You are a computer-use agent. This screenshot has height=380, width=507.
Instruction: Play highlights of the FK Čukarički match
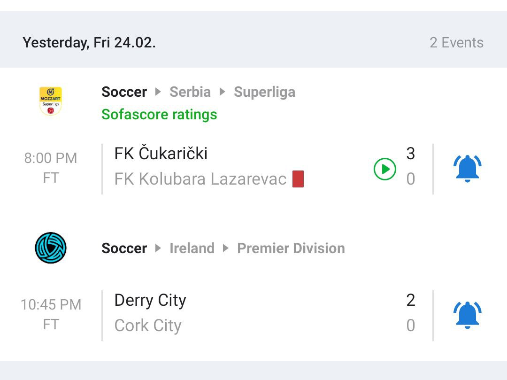click(385, 169)
